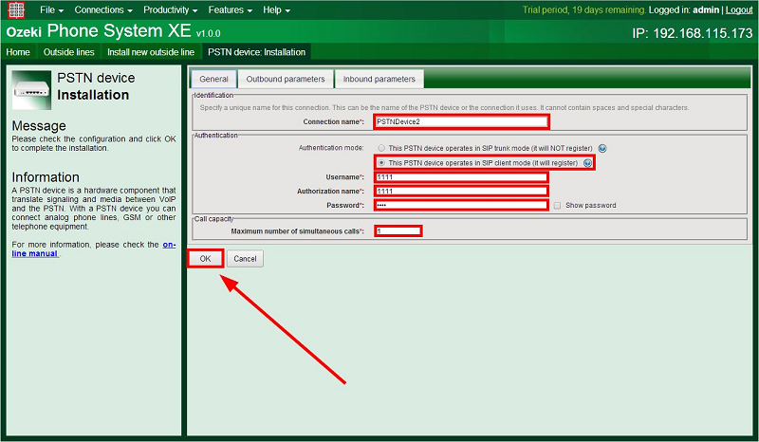Open the Help menu
This screenshot has width=759, height=442.
pos(276,9)
